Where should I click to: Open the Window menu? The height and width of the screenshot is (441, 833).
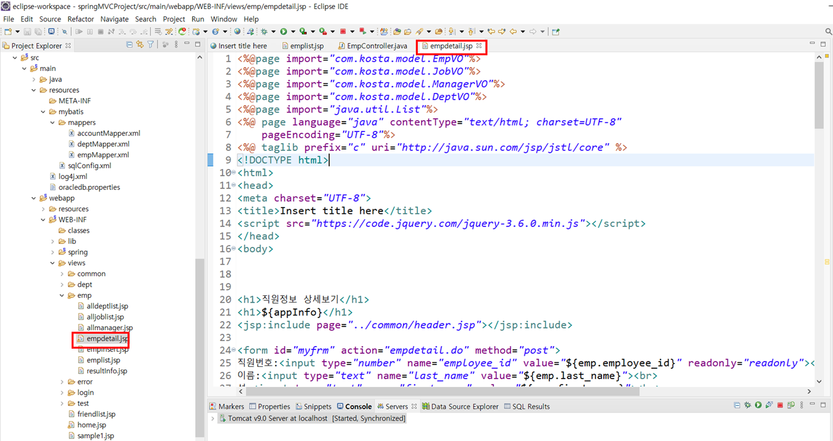coord(224,19)
